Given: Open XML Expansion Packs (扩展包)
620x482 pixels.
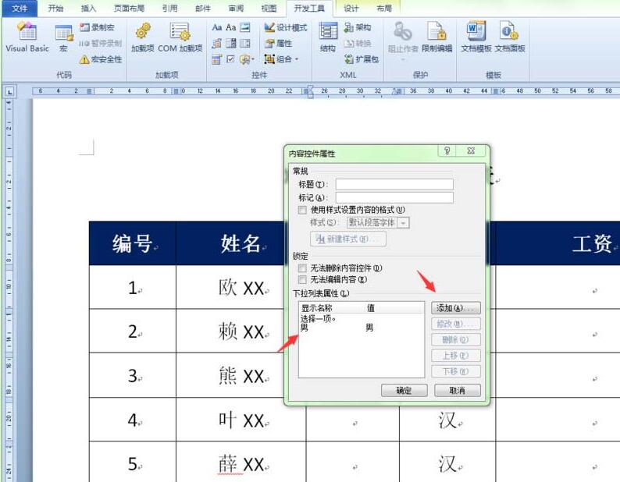Looking at the screenshot, I should 362,59.
